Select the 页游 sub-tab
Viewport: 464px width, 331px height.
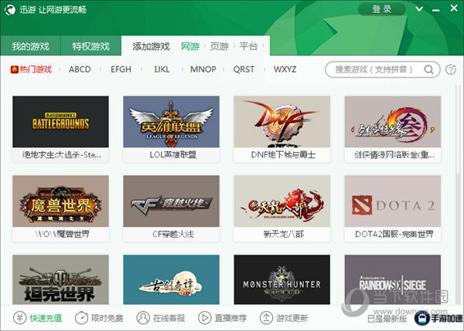tap(220, 46)
